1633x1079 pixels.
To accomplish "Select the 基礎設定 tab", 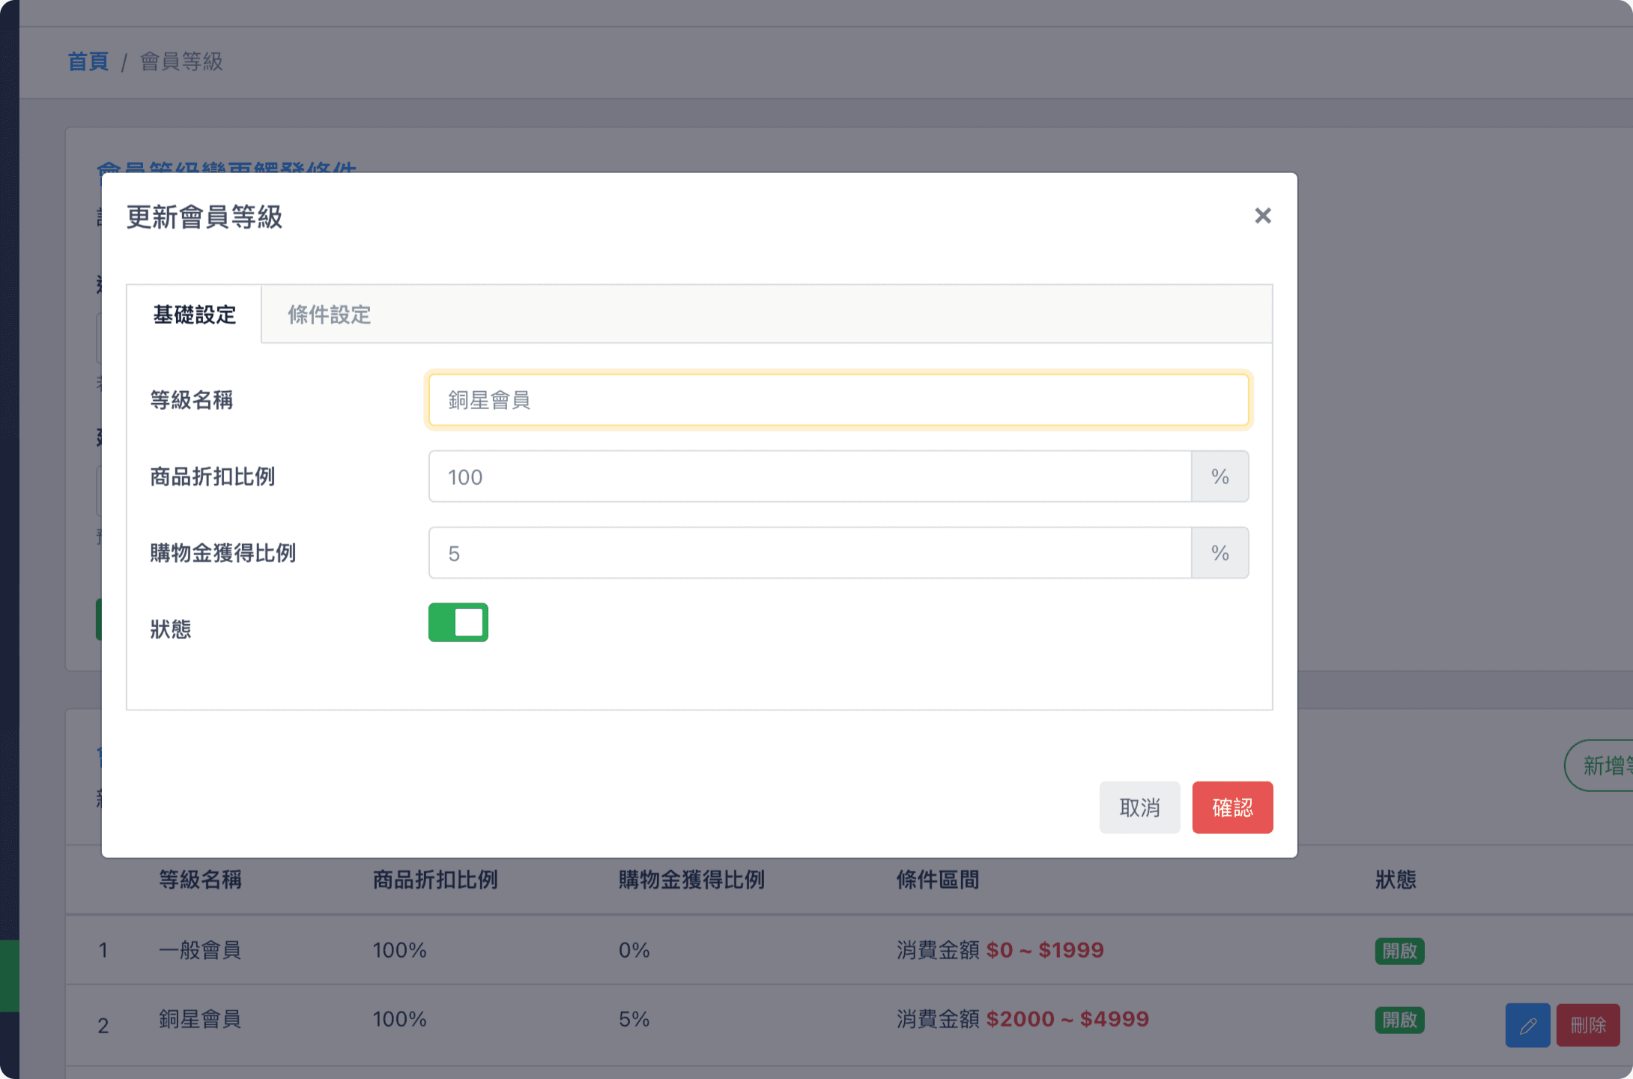I will pos(194,315).
